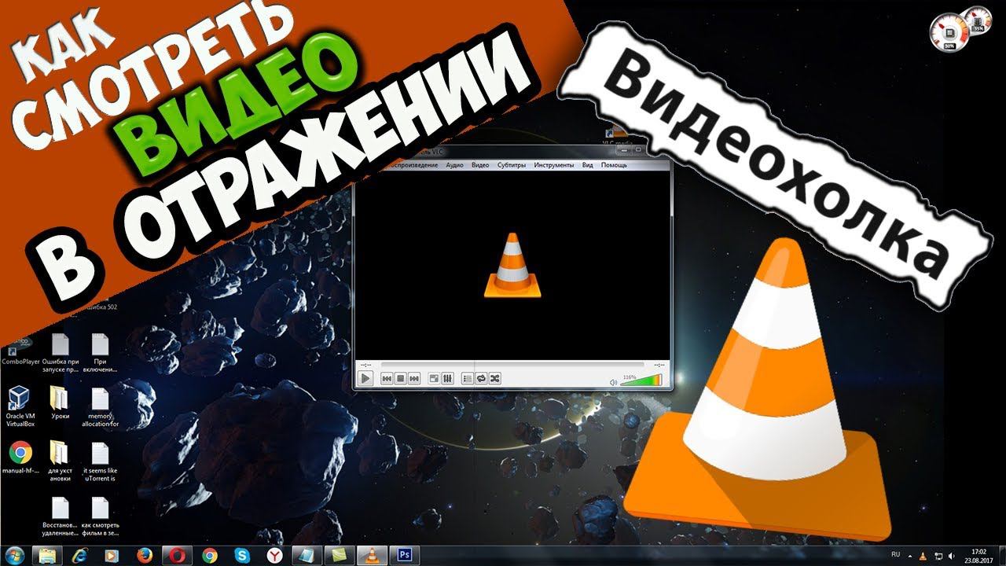This screenshot has height=566, width=1006.
Task: Open the Видео menu in VLC
Action: tap(480, 165)
